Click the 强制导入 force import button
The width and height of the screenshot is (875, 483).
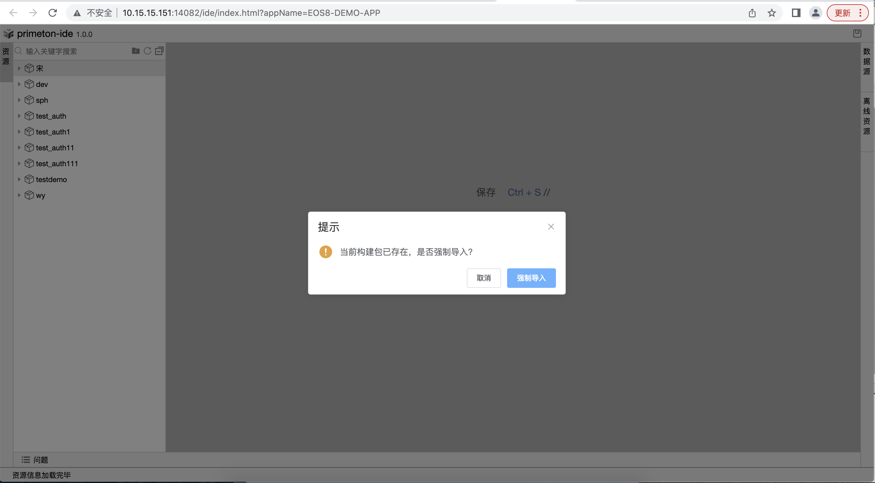(x=531, y=278)
